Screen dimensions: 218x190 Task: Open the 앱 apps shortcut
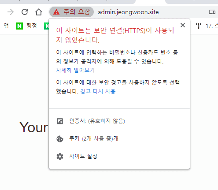click(6, 26)
